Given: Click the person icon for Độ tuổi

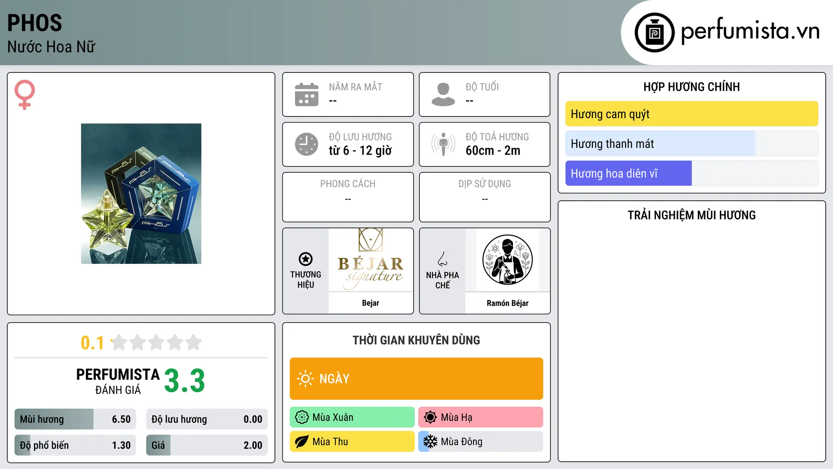Looking at the screenshot, I should 443,94.
